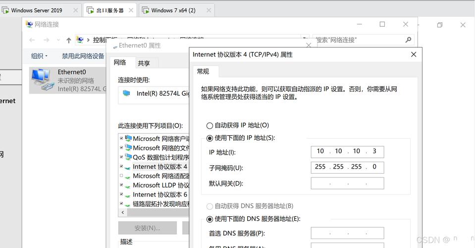Click the 安装(N)... button
The height and width of the screenshot is (248, 475).
(x=147, y=228)
